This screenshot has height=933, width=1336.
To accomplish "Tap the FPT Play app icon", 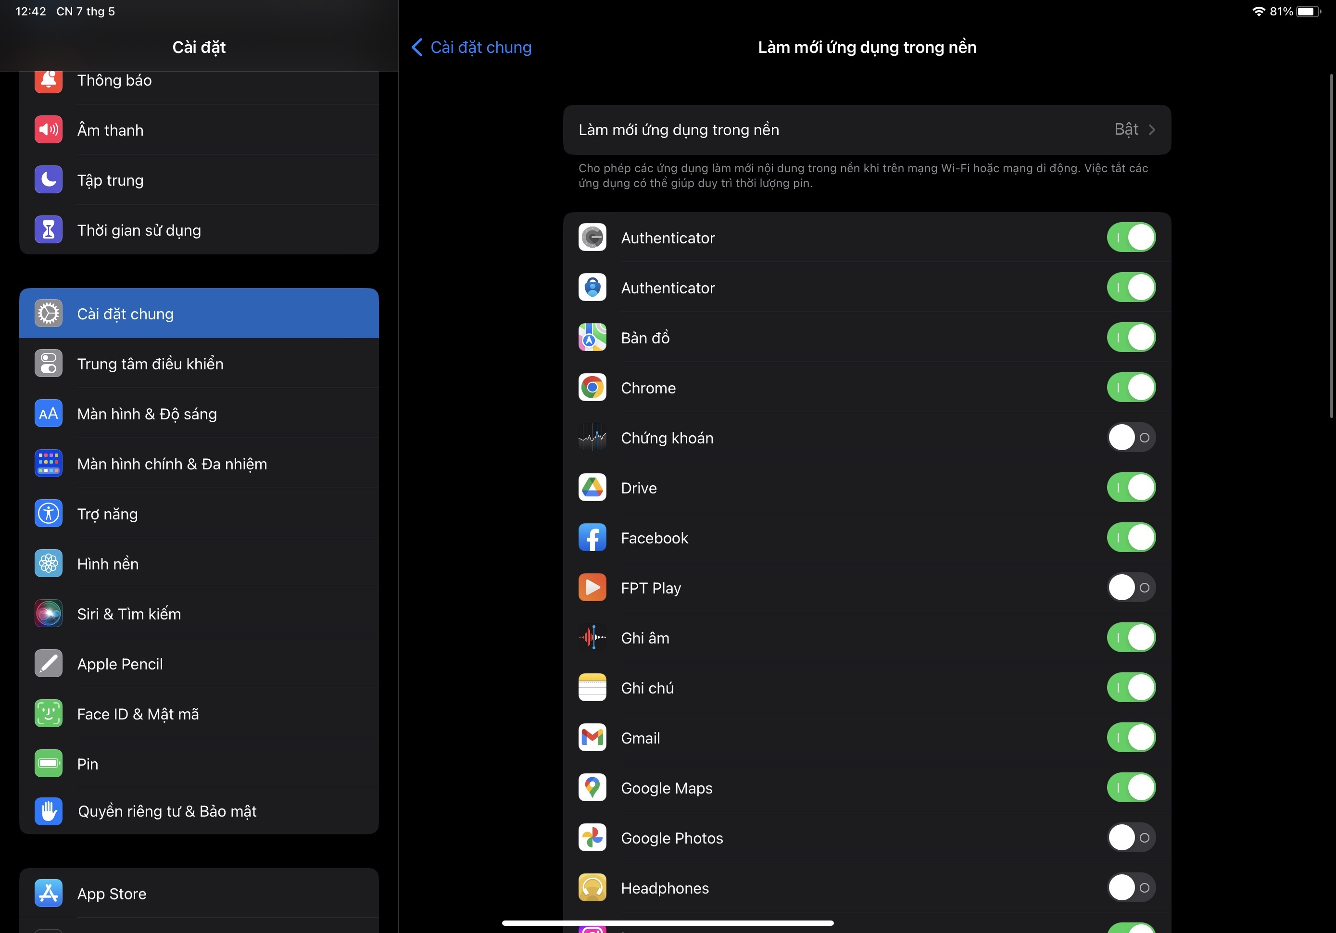I will 592,587.
